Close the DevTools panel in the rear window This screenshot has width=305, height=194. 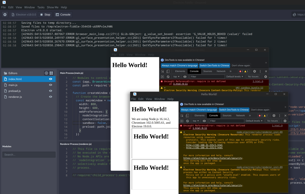[266, 71]
